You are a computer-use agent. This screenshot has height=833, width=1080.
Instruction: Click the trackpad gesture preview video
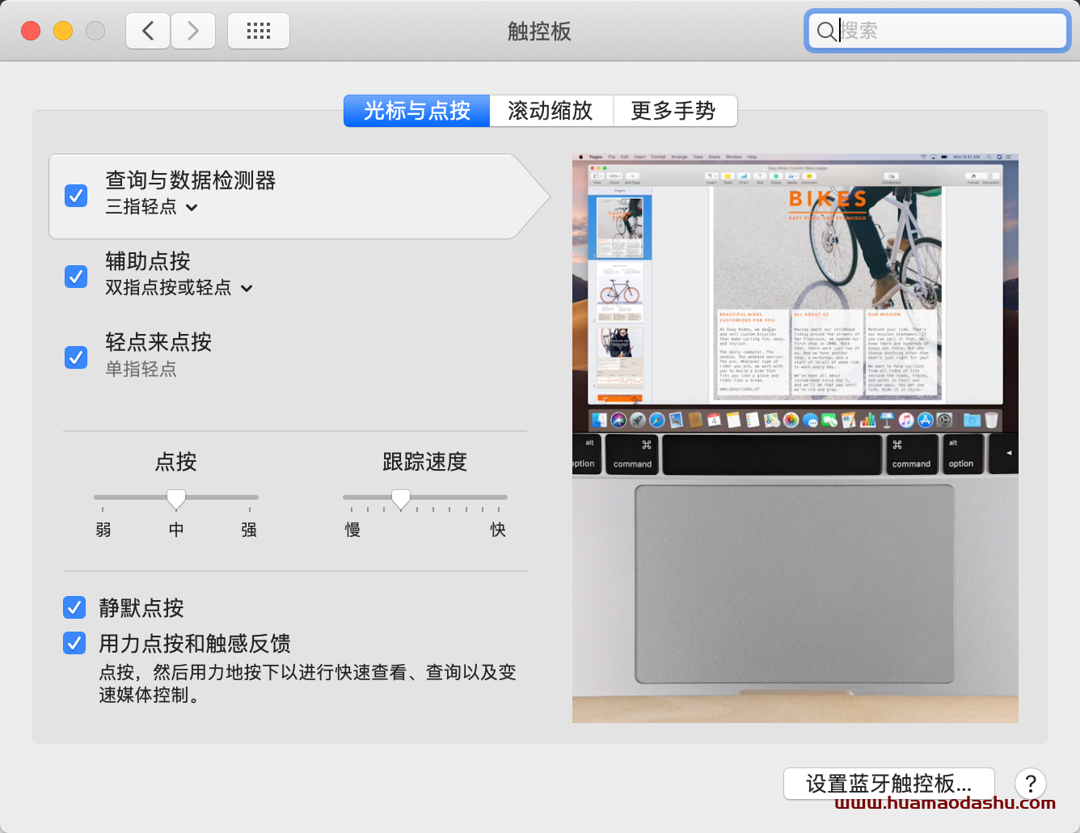click(x=795, y=438)
